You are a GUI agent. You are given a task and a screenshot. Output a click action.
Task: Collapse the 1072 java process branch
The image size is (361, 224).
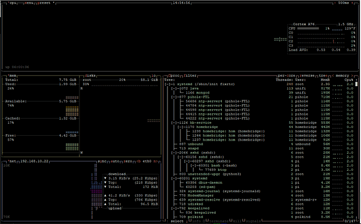[174, 88]
